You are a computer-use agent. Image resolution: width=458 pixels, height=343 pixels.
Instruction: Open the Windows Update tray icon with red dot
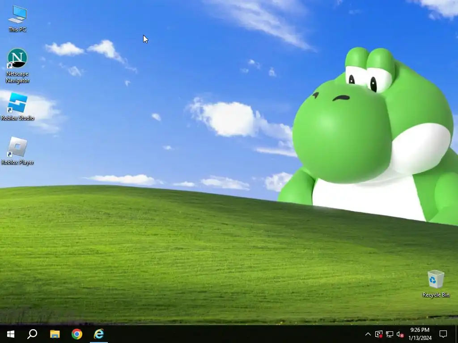click(x=379, y=334)
